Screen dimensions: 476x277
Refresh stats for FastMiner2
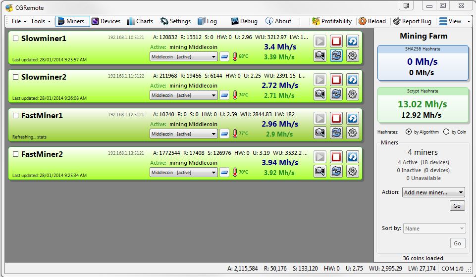(x=336, y=171)
